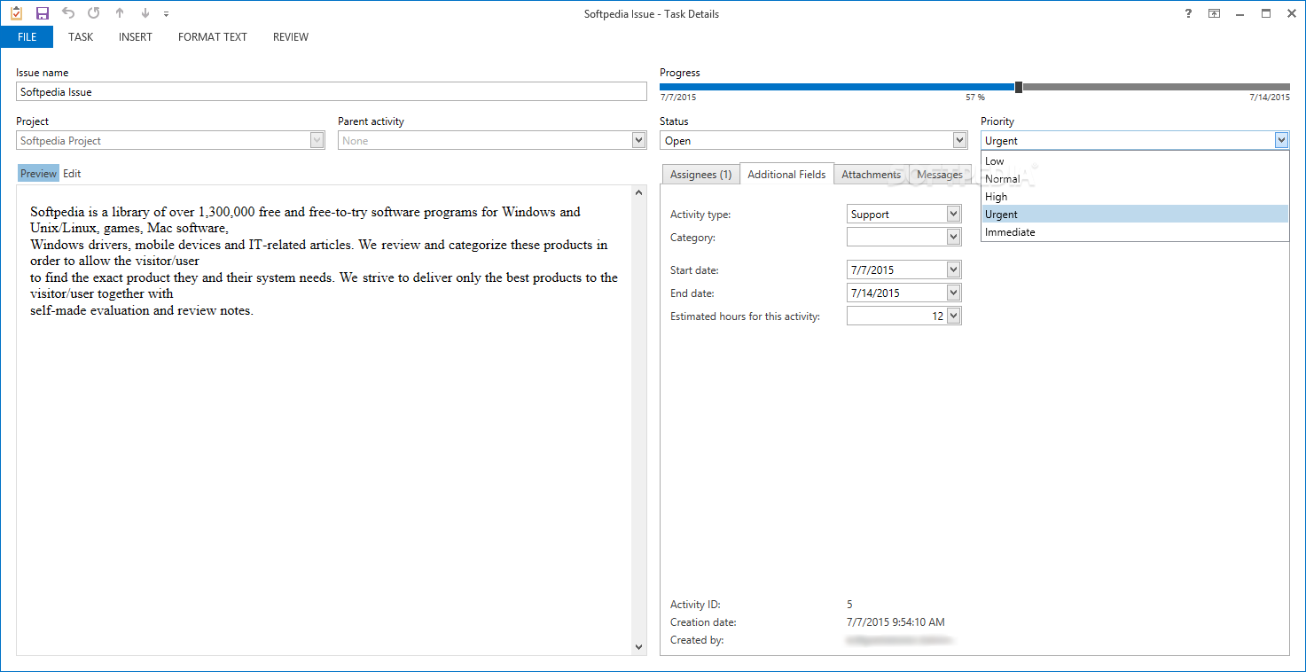This screenshot has width=1306, height=672.
Task: Collapse the Priority dropdown arrow
Action: 1281,140
